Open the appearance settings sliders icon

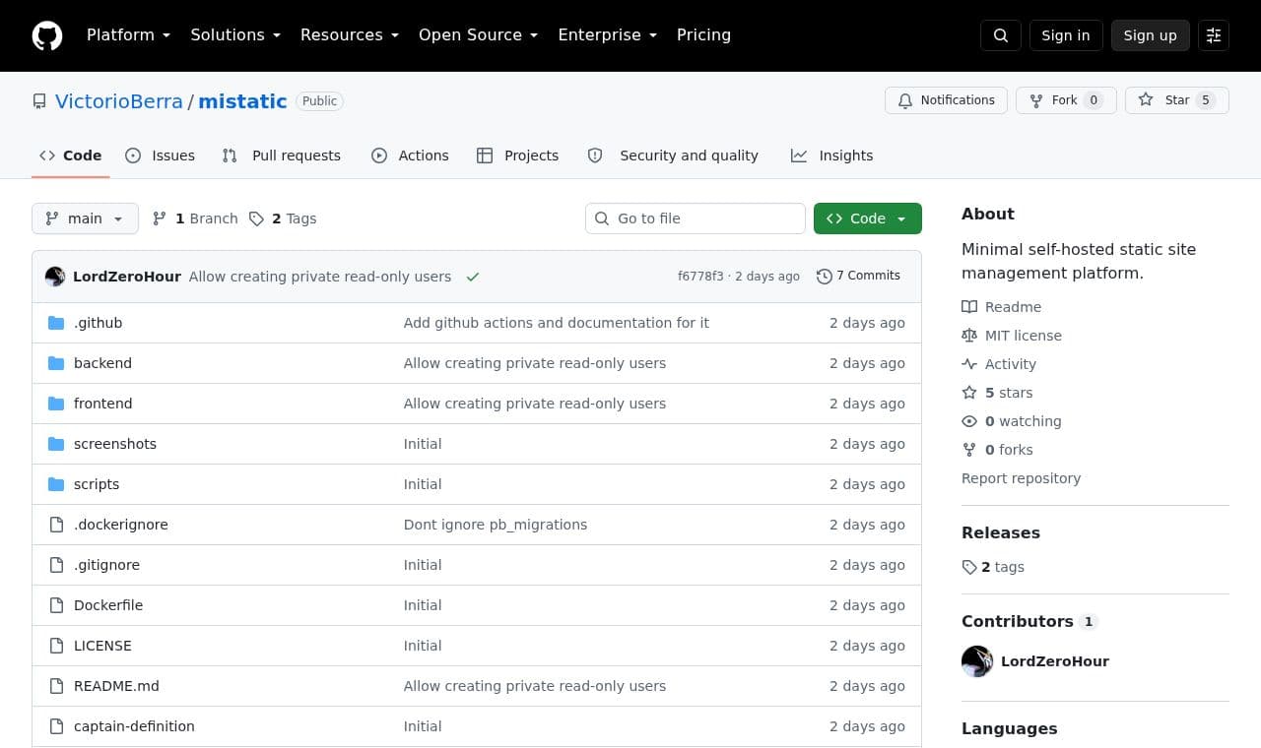[1214, 35]
